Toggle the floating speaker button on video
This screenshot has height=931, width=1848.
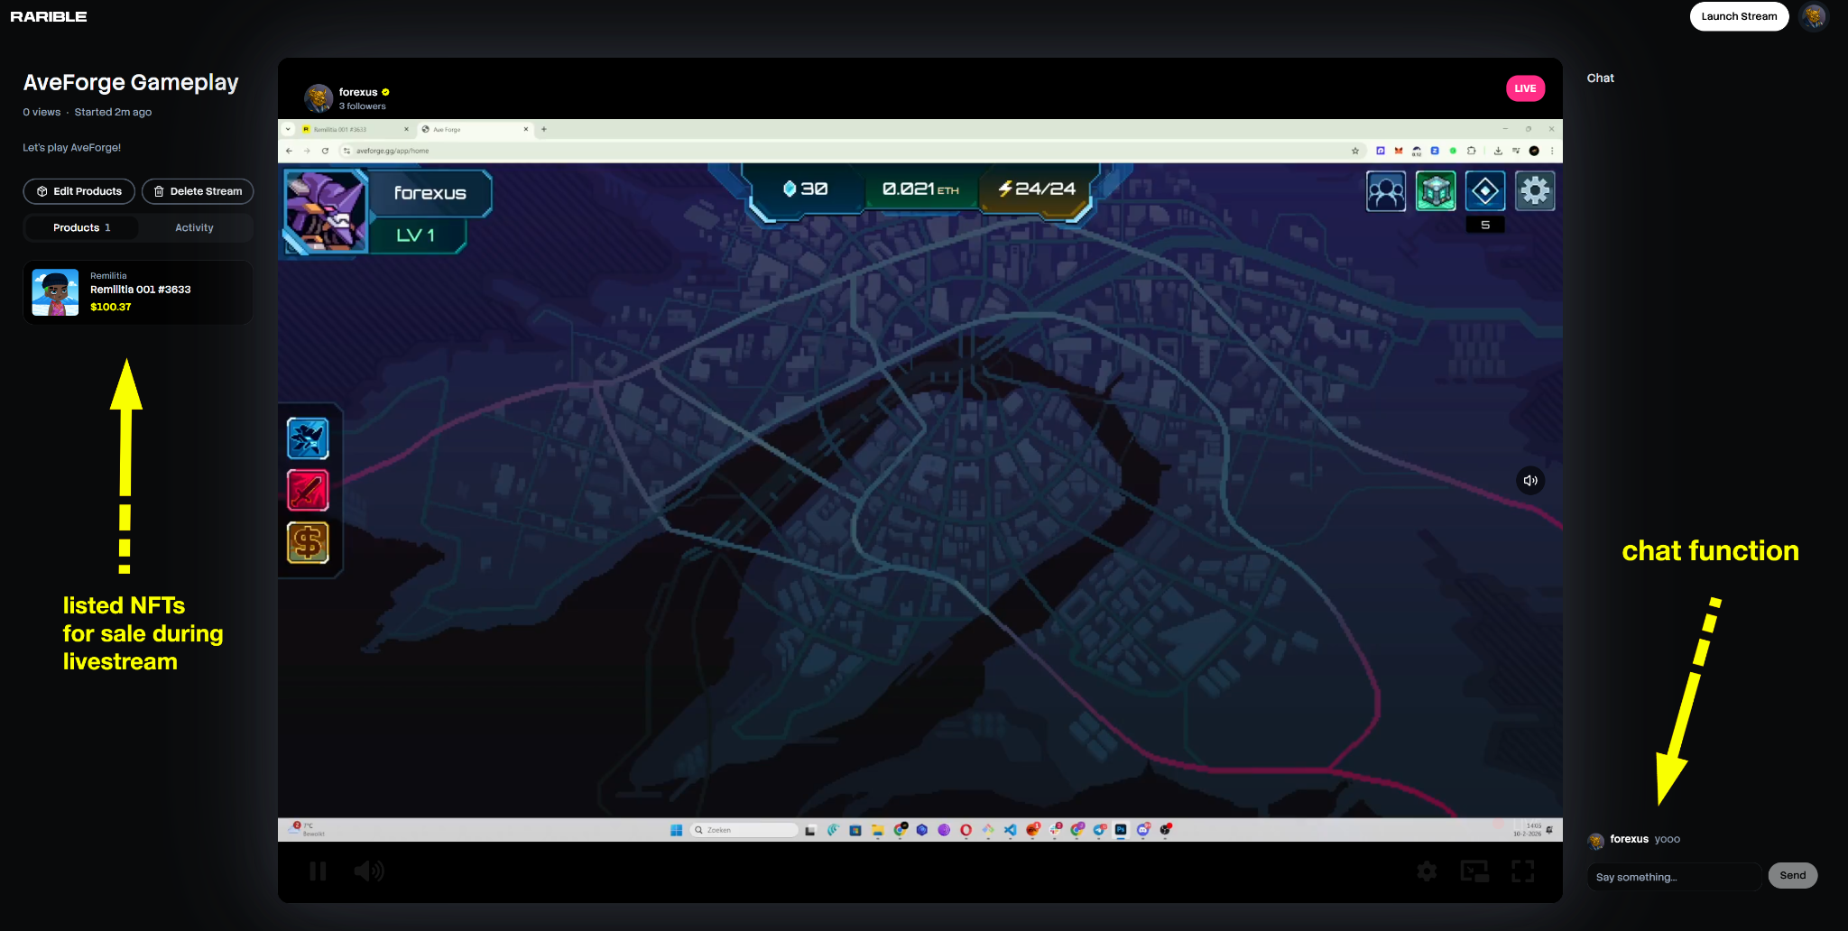pyautogui.click(x=1530, y=481)
